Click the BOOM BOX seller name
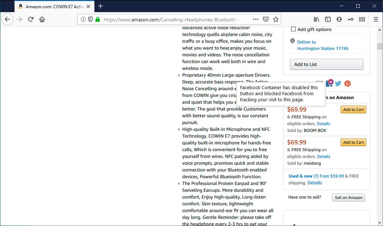The height and width of the screenshot is (226, 383). [315, 130]
